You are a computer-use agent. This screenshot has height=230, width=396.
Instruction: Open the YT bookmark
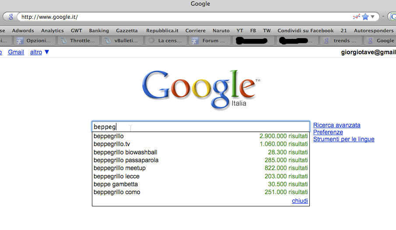[x=240, y=31]
